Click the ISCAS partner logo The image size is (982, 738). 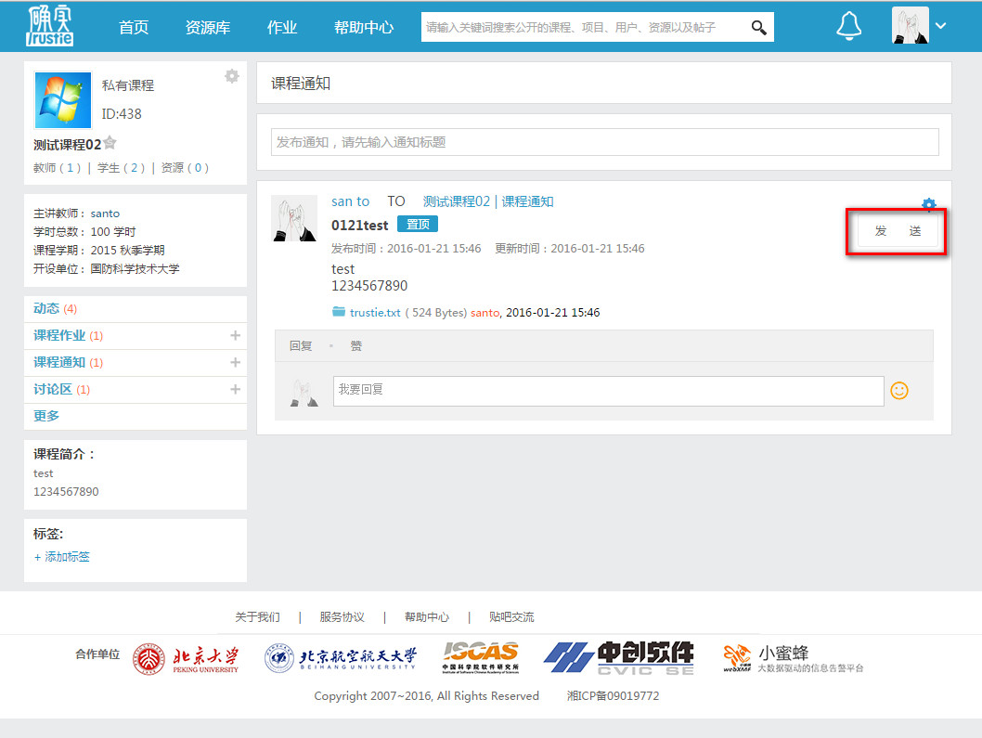click(481, 656)
